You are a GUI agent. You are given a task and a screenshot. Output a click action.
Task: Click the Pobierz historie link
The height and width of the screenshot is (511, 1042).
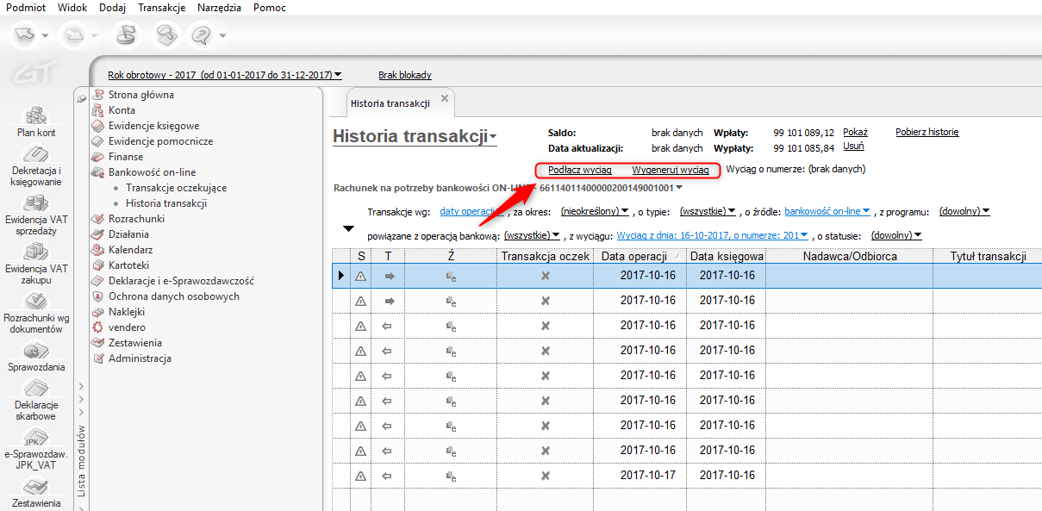point(927,133)
